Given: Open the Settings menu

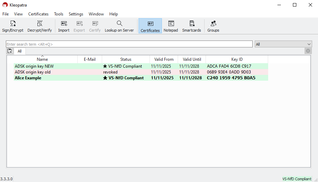Looking at the screenshot, I should pyautogui.click(x=76, y=14).
